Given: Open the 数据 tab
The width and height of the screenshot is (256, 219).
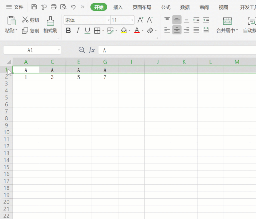Looking at the screenshot, I should (x=185, y=7).
